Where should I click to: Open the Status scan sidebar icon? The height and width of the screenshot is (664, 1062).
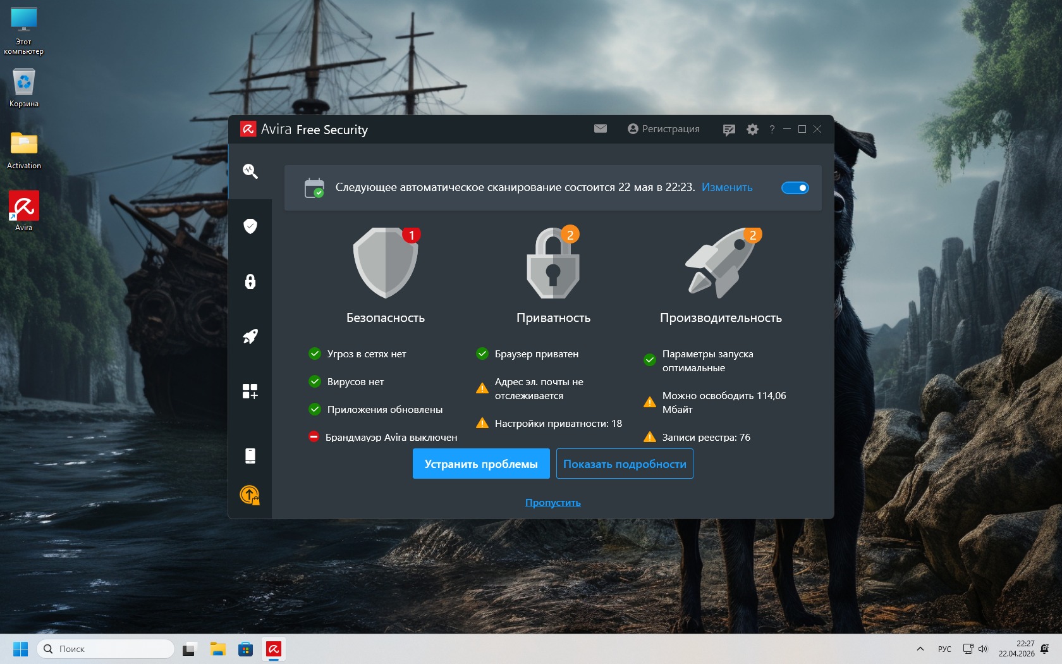(250, 171)
